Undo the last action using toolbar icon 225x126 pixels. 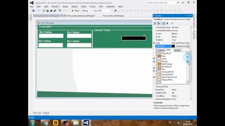point(59,11)
